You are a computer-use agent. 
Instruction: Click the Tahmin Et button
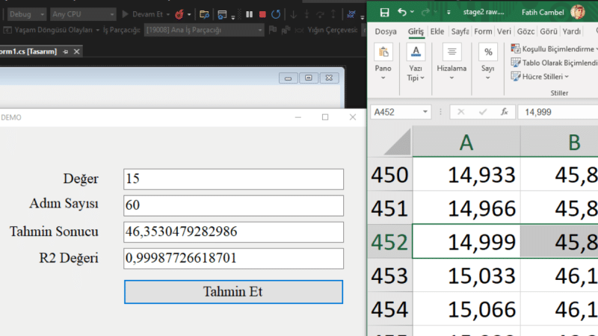pos(233,292)
